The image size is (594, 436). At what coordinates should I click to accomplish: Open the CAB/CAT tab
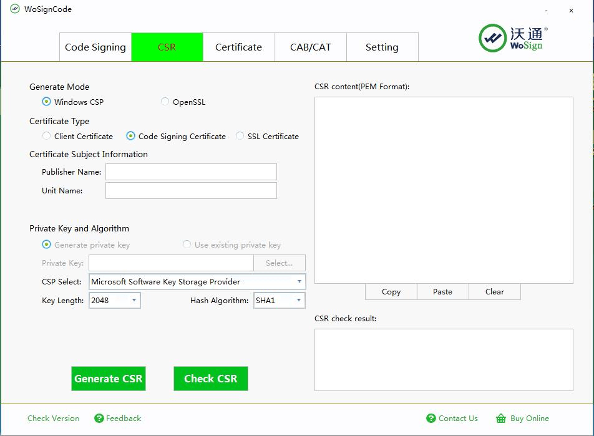click(311, 47)
